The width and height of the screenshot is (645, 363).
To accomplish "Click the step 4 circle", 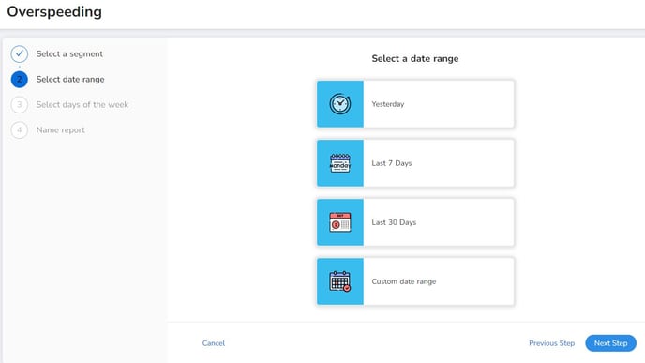I will click(20, 130).
